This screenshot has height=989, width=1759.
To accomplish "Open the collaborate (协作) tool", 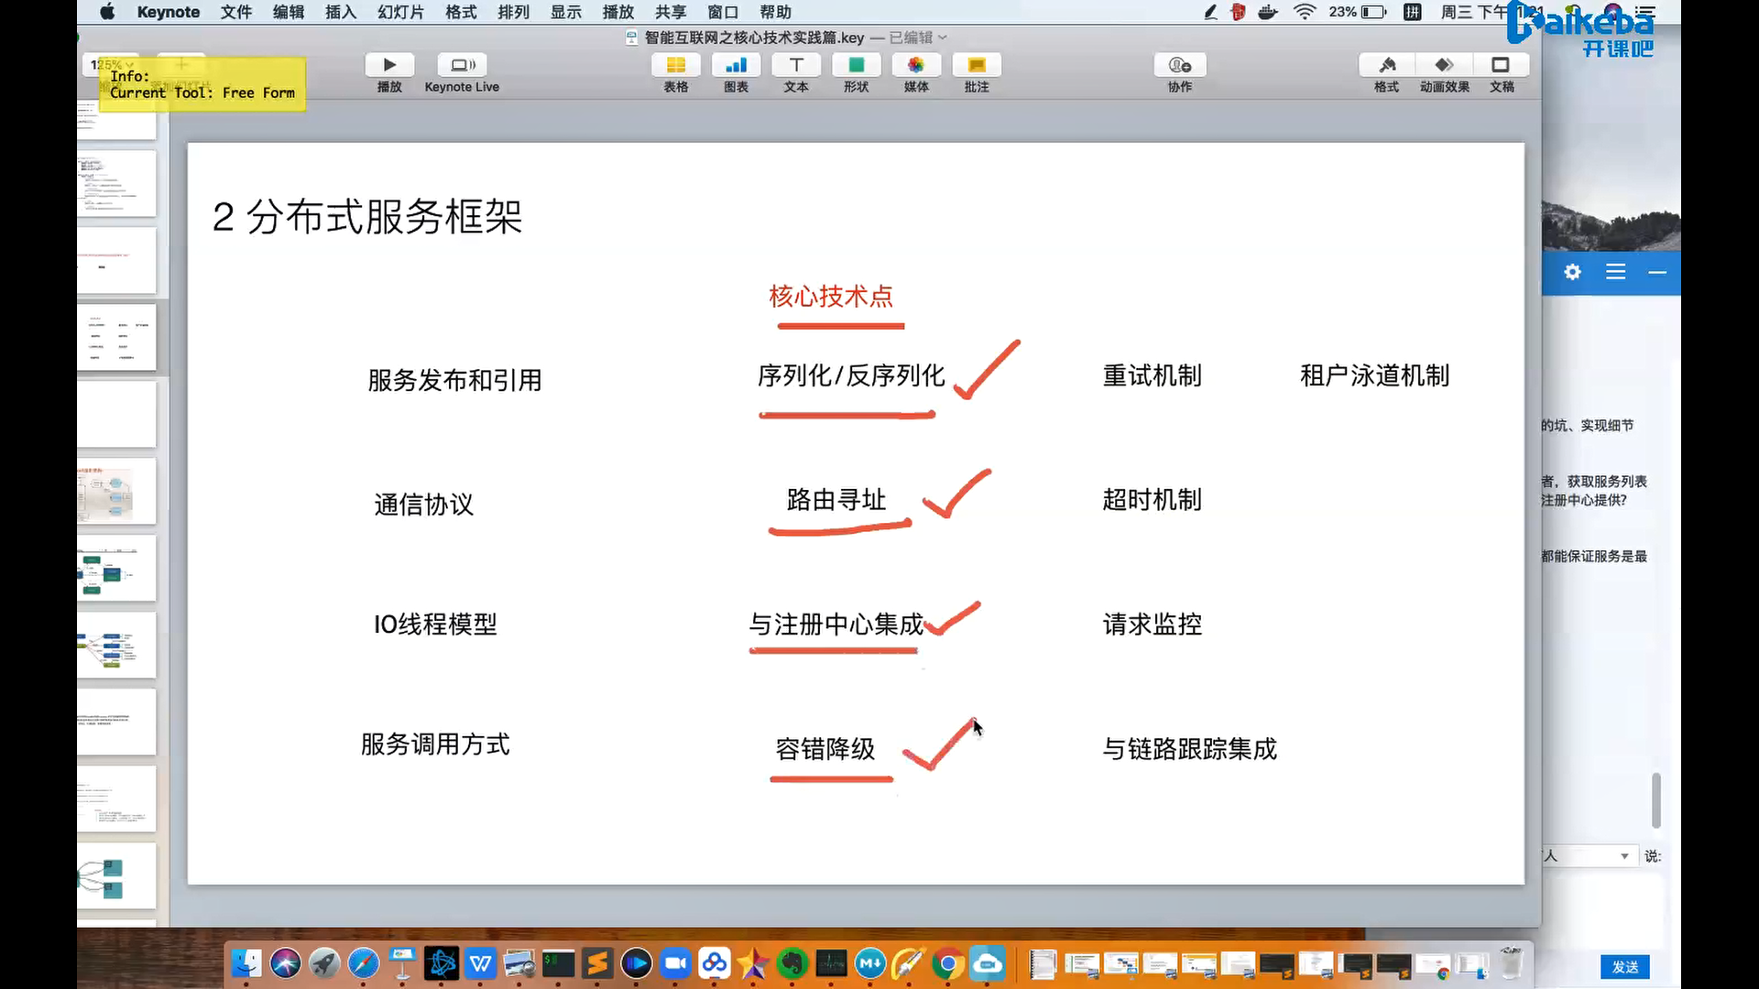I will coord(1180,66).
